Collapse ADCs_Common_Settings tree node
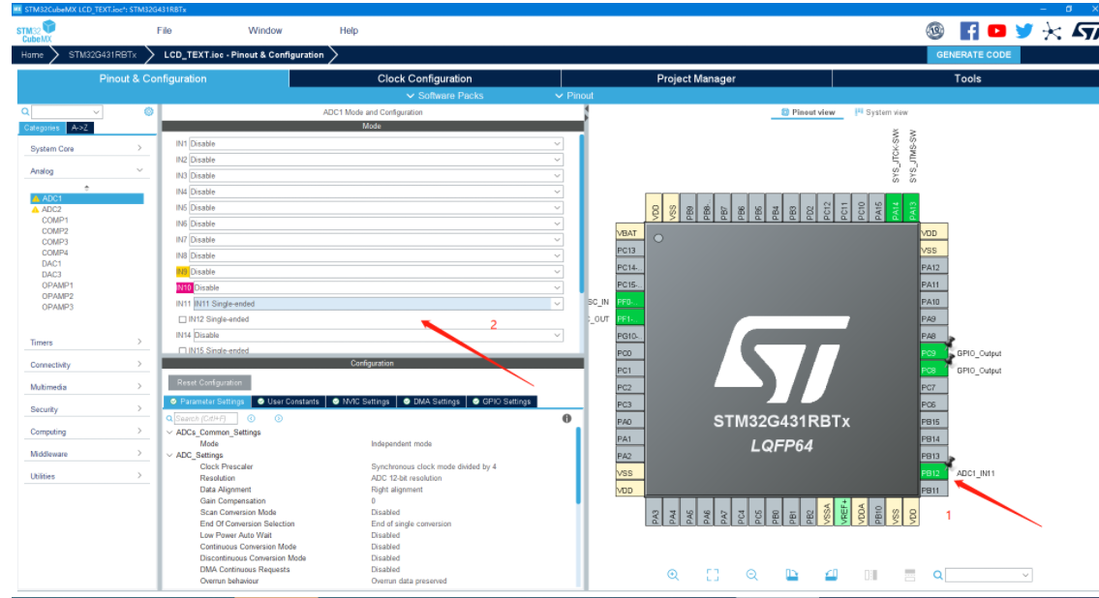 [169, 432]
